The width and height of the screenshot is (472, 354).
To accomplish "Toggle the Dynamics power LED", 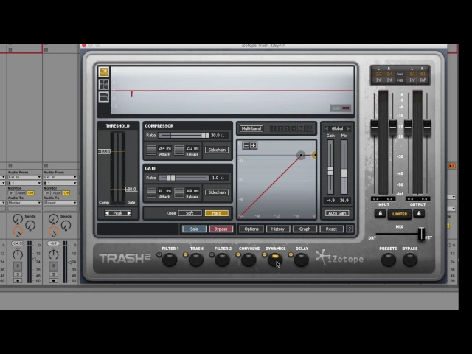I will 264,255.
